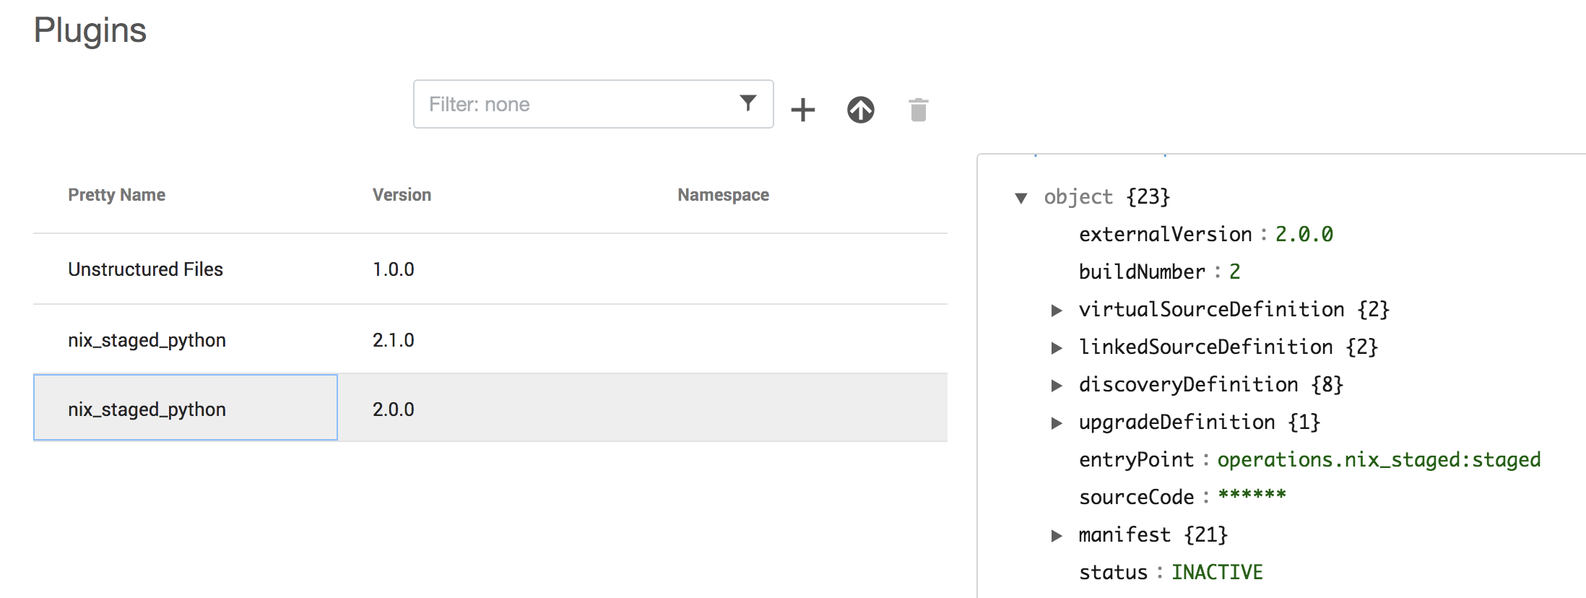Click the Filter: none input field
Viewport: 1586px width, 598px height.
pyautogui.click(x=578, y=105)
